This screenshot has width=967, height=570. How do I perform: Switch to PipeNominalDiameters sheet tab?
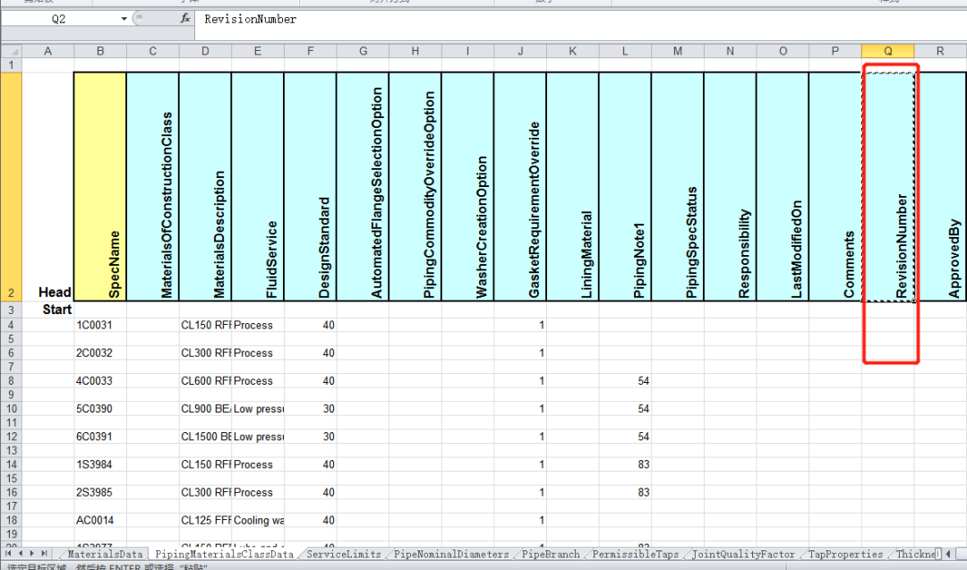tap(451, 554)
